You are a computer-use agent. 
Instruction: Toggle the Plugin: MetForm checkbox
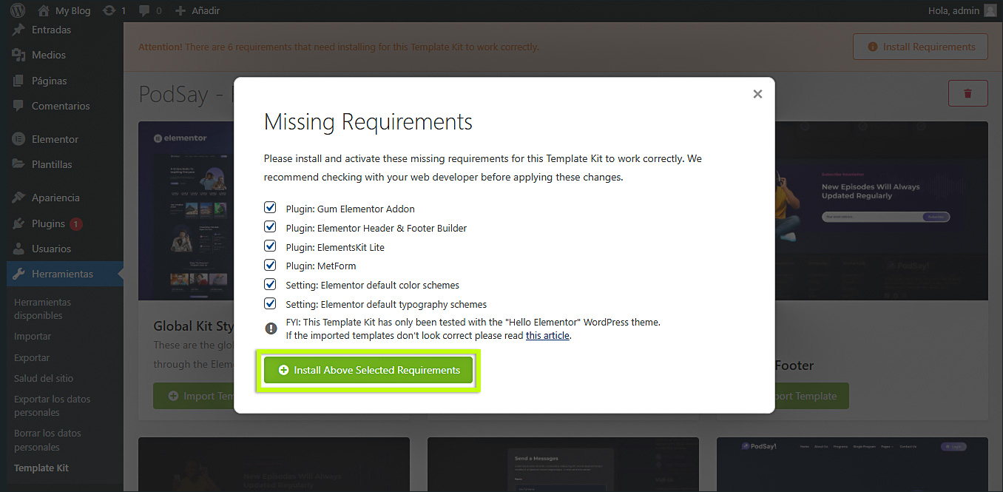click(x=270, y=265)
